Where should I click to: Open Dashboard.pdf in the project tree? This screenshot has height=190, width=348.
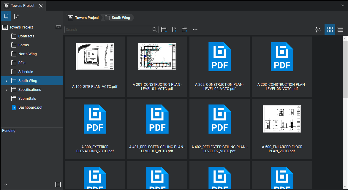click(30, 107)
